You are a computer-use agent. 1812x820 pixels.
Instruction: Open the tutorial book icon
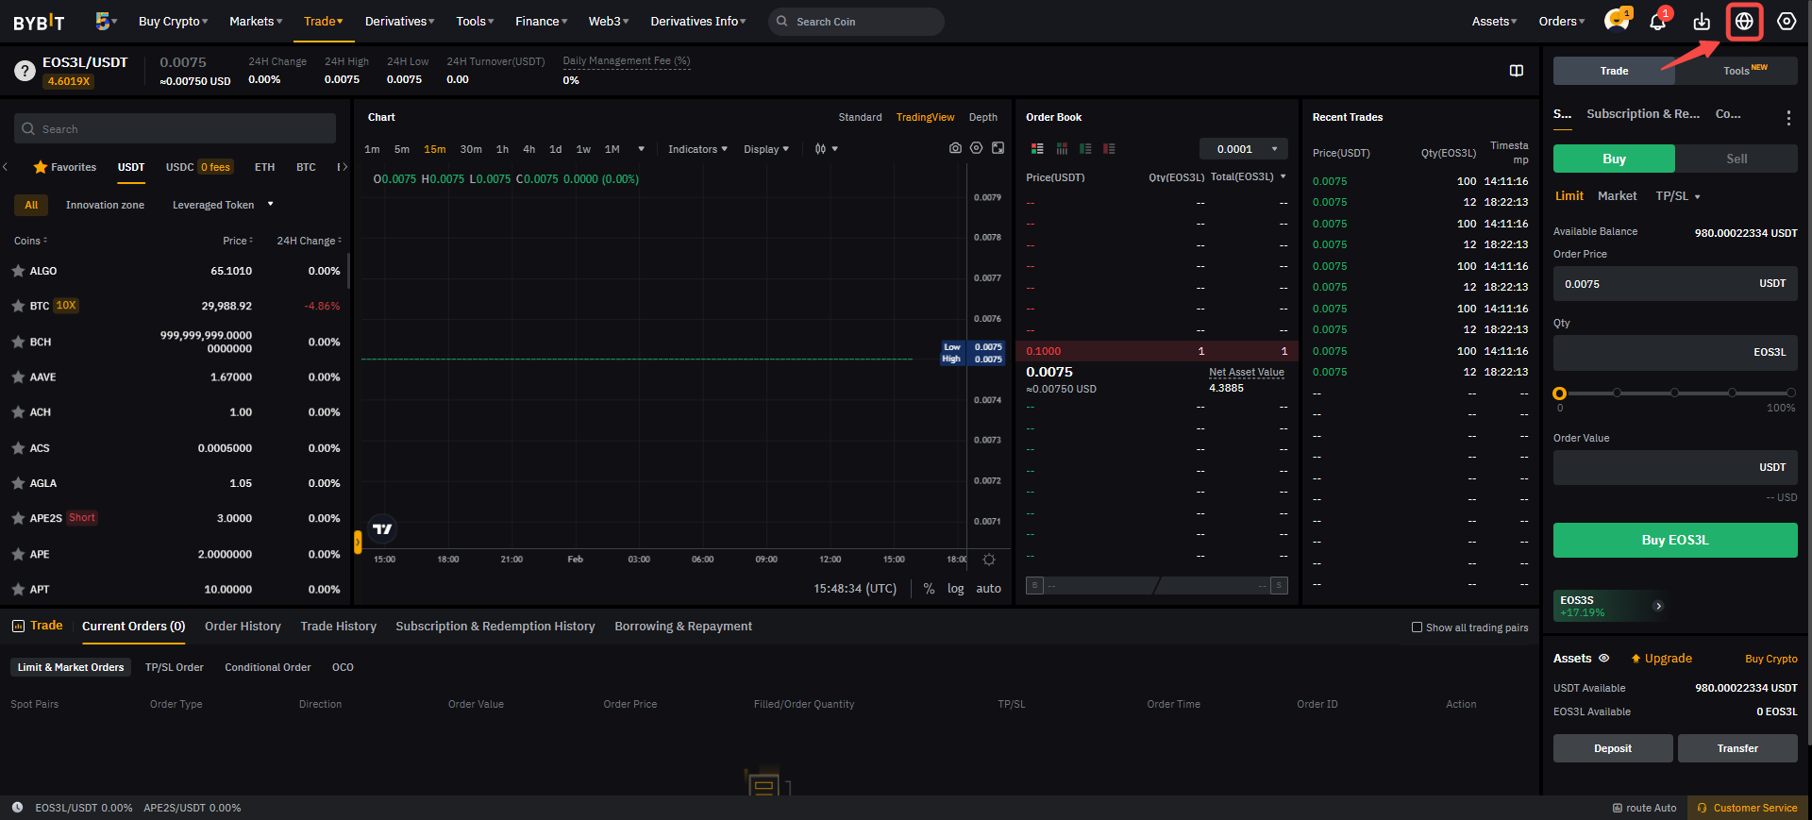(x=1517, y=71)
